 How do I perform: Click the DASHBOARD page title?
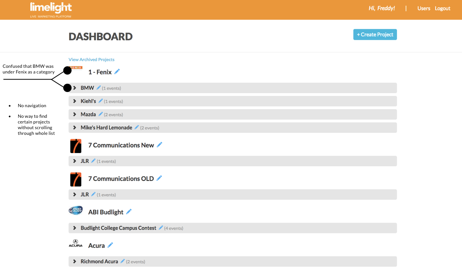[x=101, y=36]
